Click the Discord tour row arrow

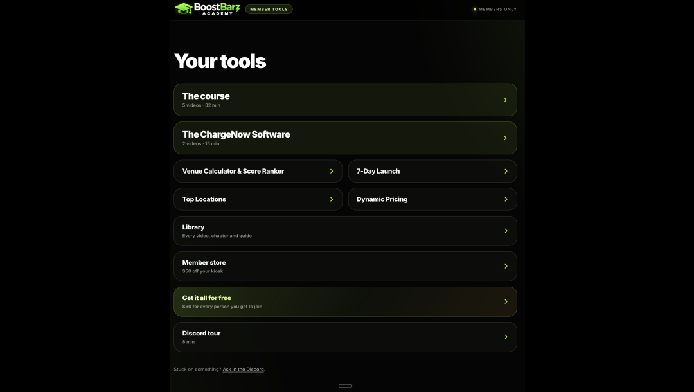point(506,337)
